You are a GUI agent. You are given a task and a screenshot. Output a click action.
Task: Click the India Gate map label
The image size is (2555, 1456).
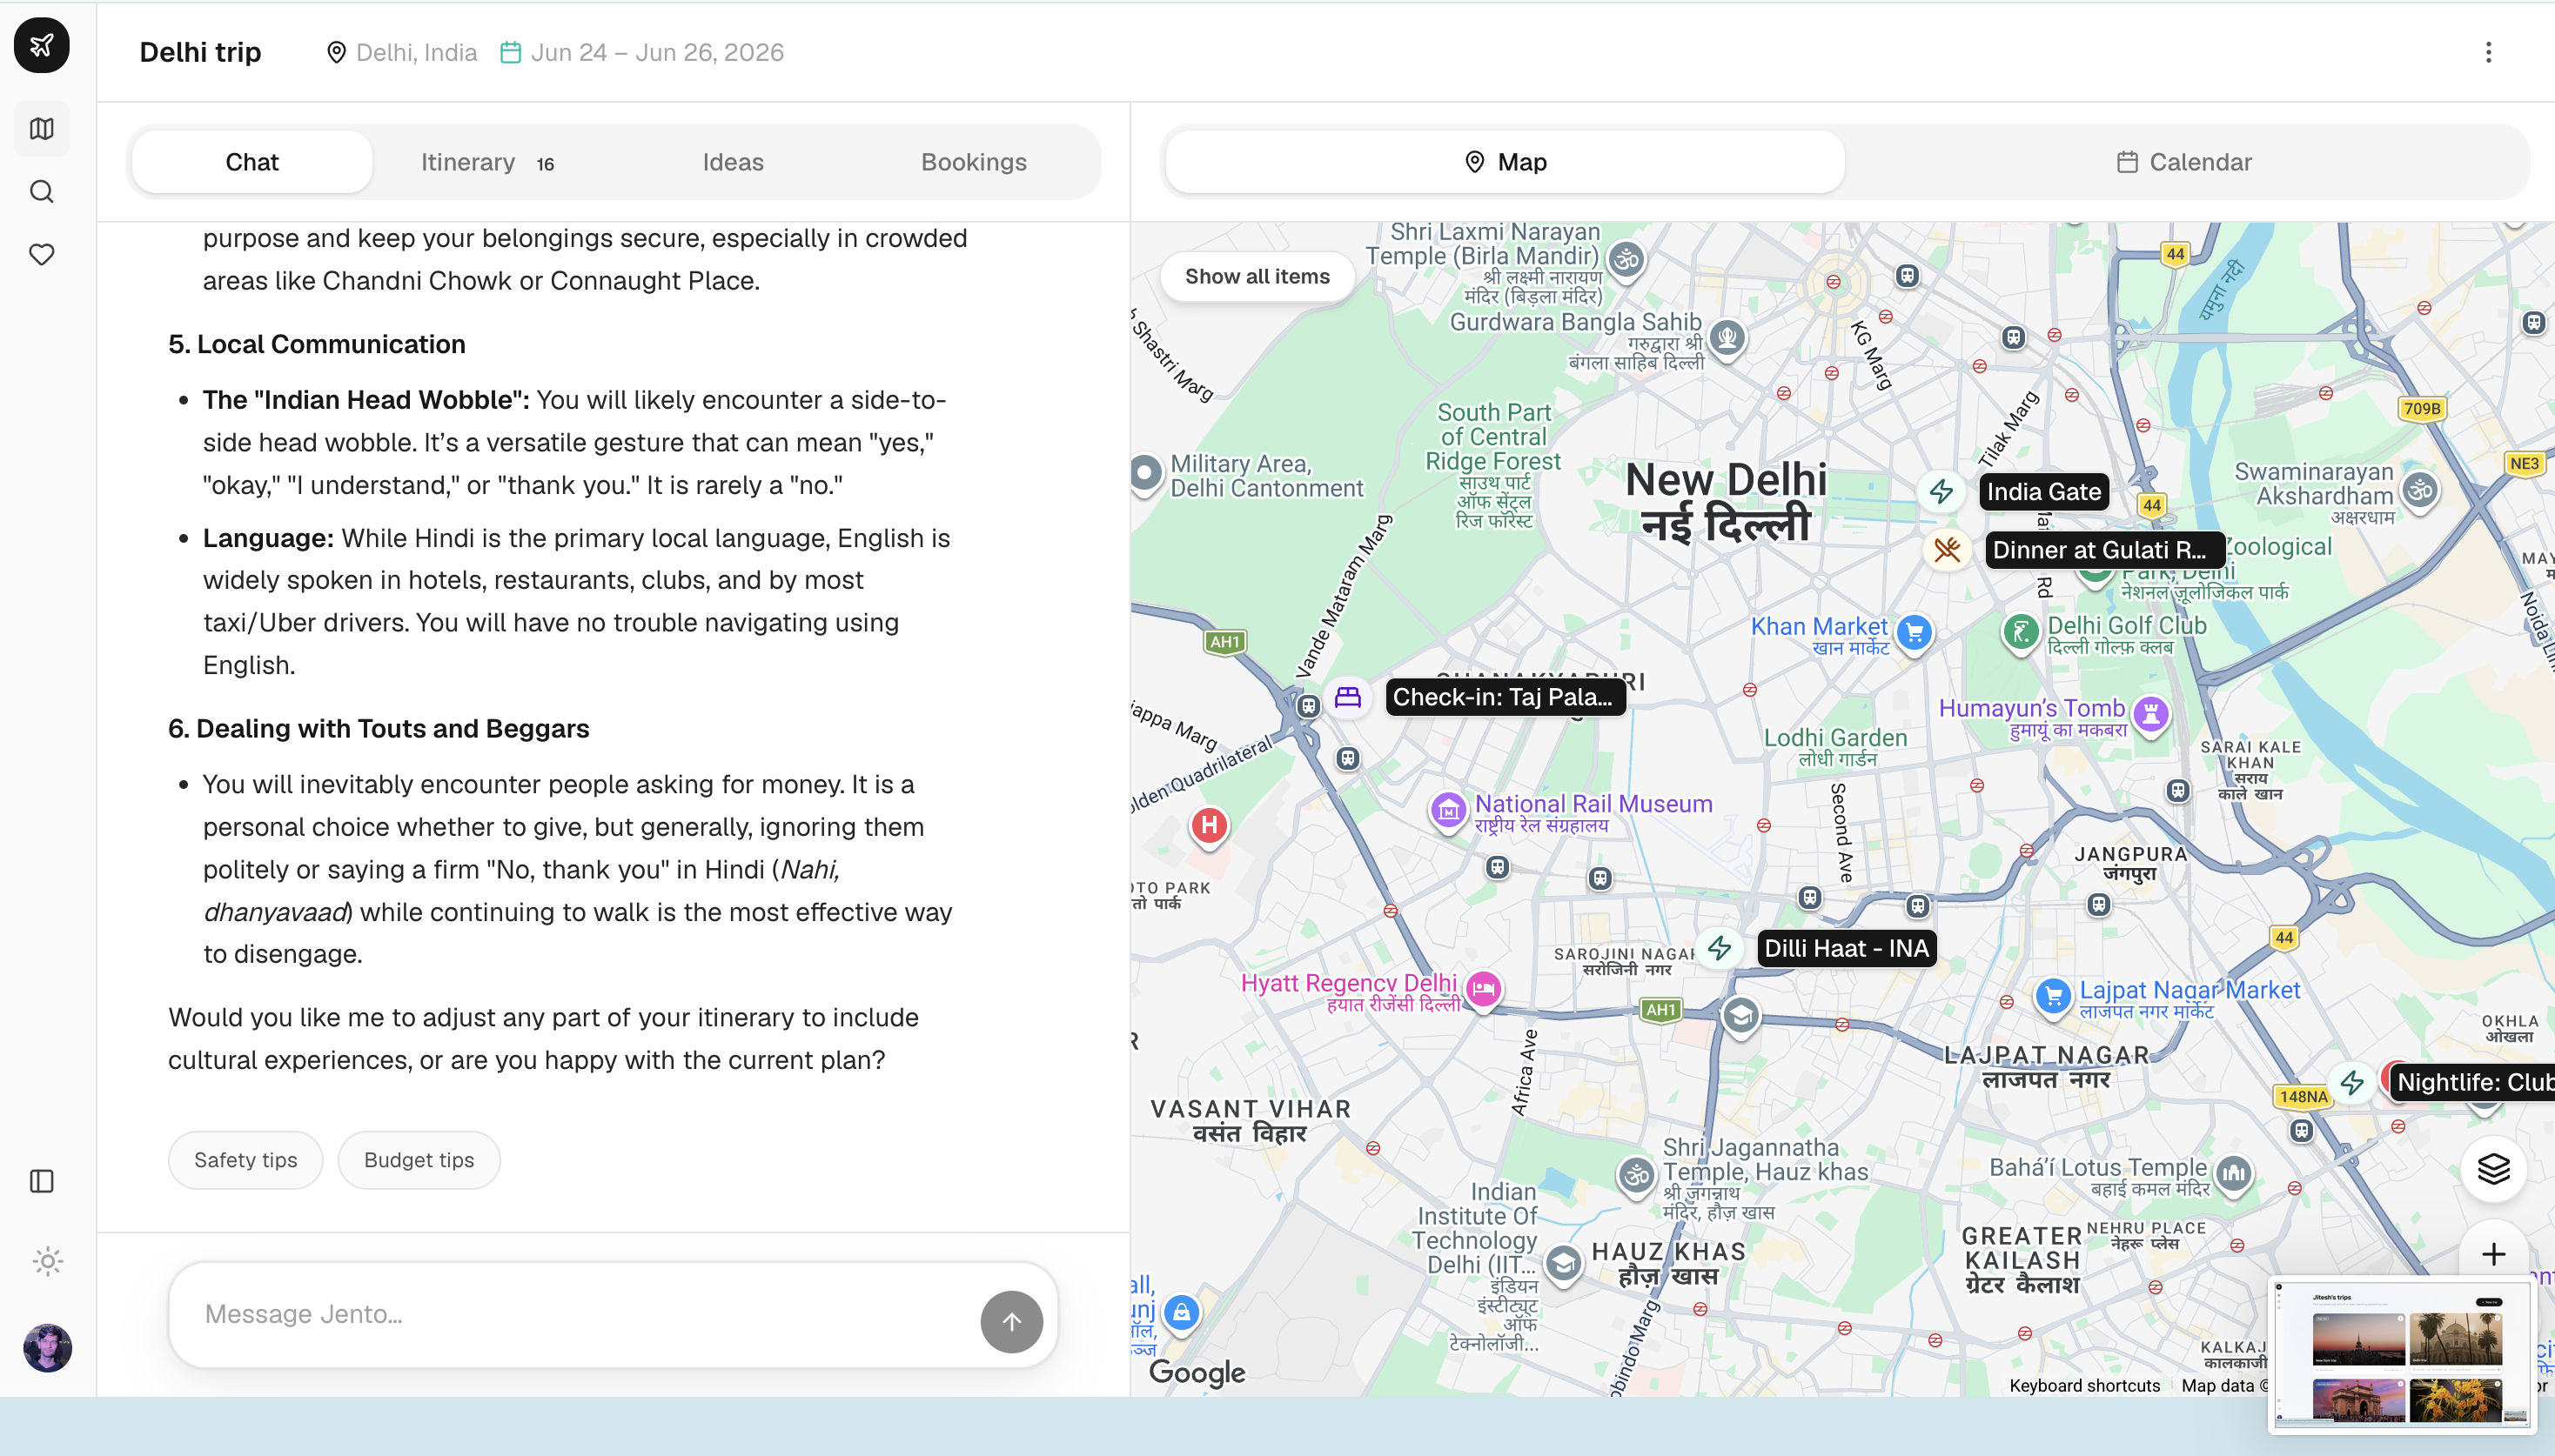tap(2044, 491)
